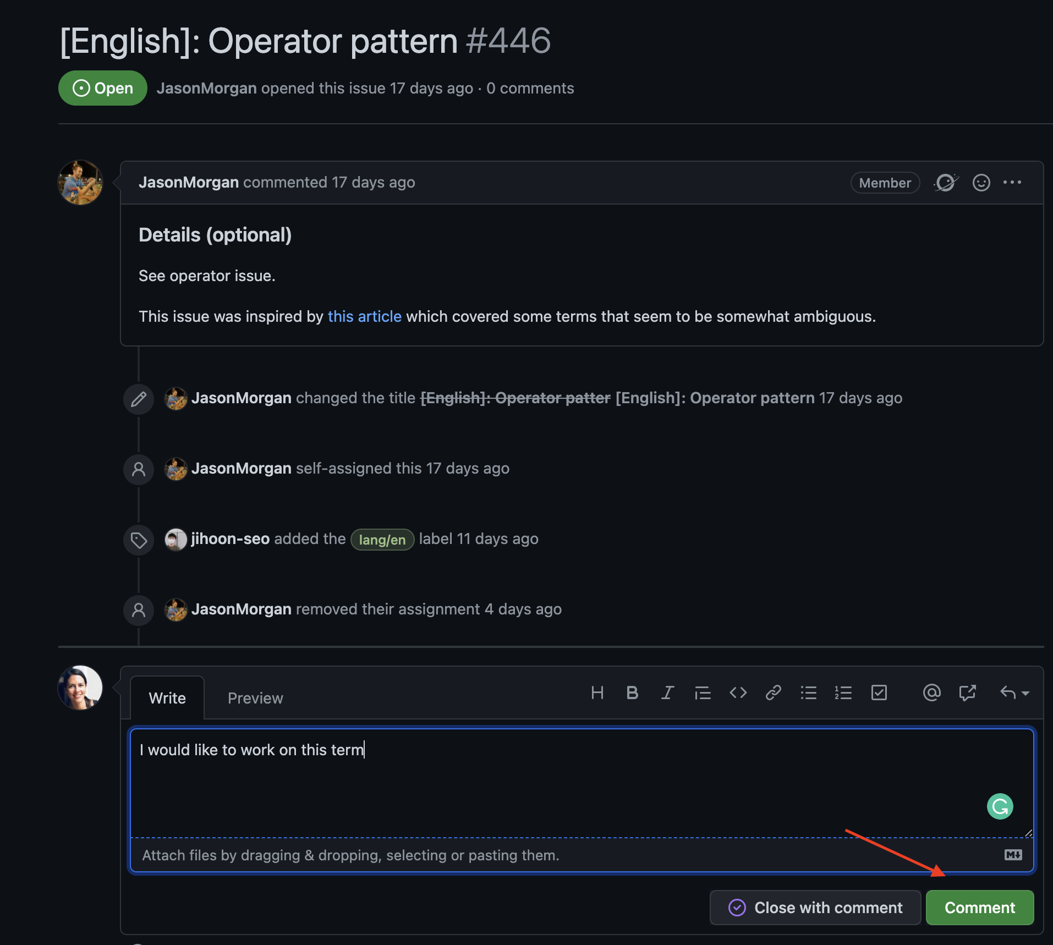Image resolution: width=1053 pixels, height=945 pixels.
Task: Switch to the Preview tab
Action: 255,698
